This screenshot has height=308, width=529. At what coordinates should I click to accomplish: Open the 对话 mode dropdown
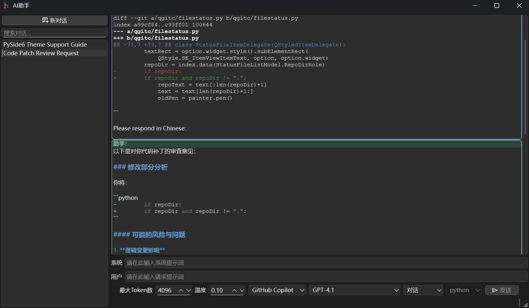coord(423,290)
